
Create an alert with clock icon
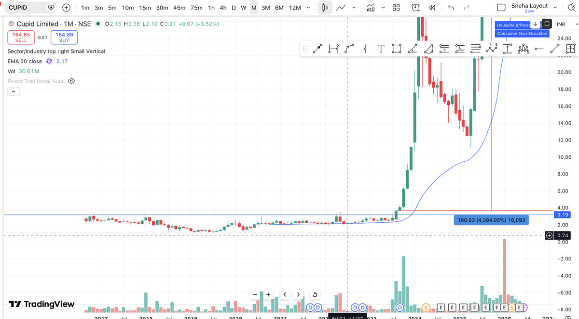(x=416, y=8)
